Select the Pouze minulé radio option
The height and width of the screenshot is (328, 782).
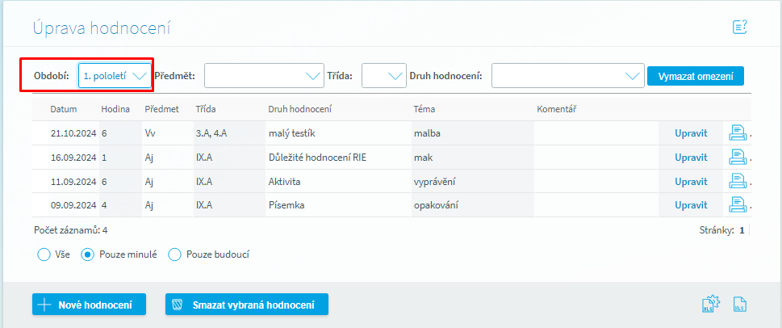click(x=89, y=254)
